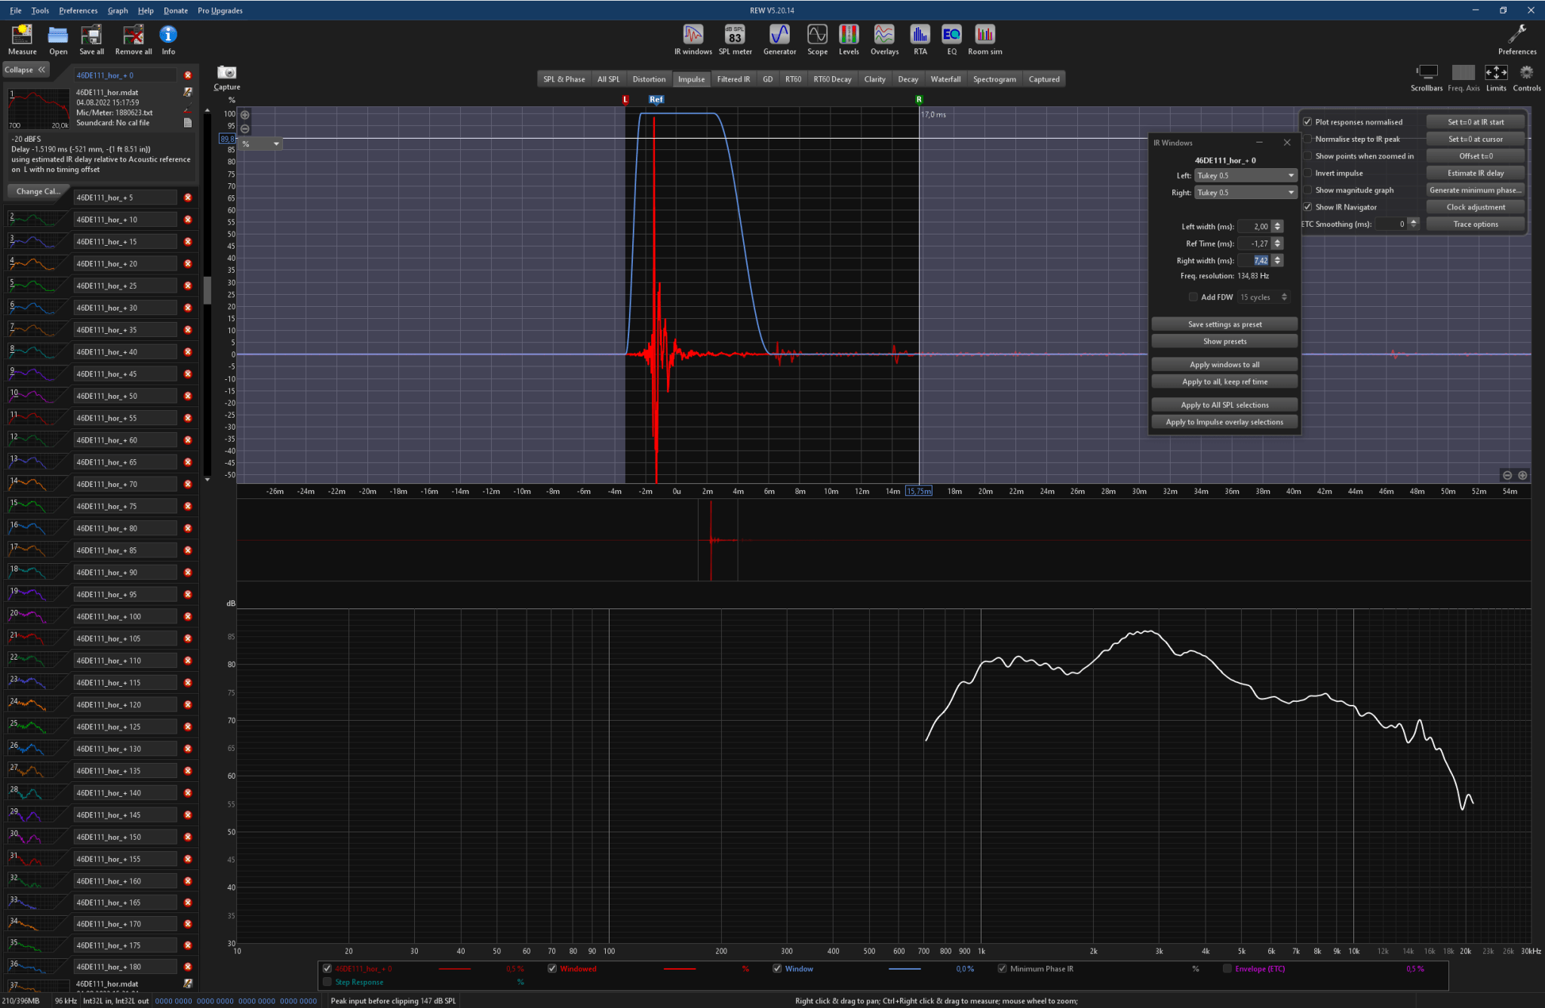Click the blue Window trace line sample
The width and height of the screenshot is (1545, 1008).
coord(905,969)
